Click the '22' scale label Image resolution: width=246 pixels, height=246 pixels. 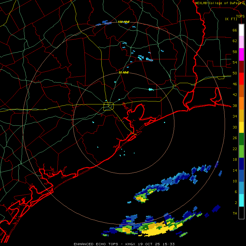point(235,149)
